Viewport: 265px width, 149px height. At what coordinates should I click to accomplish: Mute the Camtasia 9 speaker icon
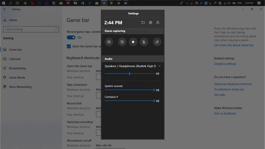point(157,101)
